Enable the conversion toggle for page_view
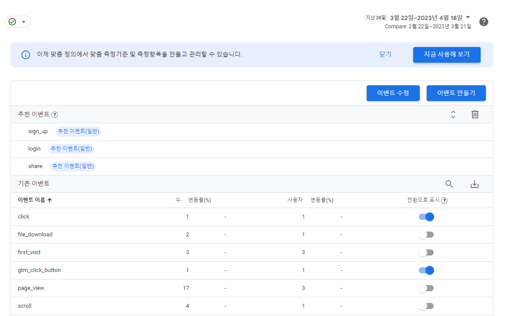Screen dimensions: 505x316 pos(426,288)
